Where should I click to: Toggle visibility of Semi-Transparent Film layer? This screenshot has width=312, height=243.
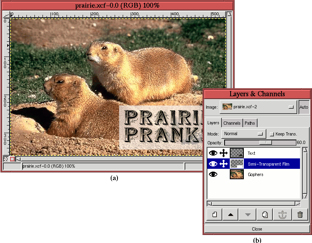pos(213,164)
